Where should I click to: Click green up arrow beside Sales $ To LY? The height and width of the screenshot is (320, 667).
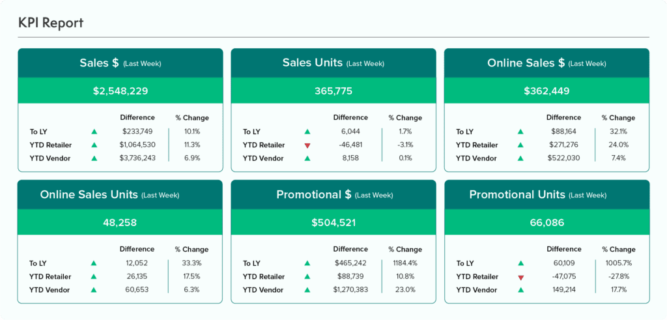94,132
